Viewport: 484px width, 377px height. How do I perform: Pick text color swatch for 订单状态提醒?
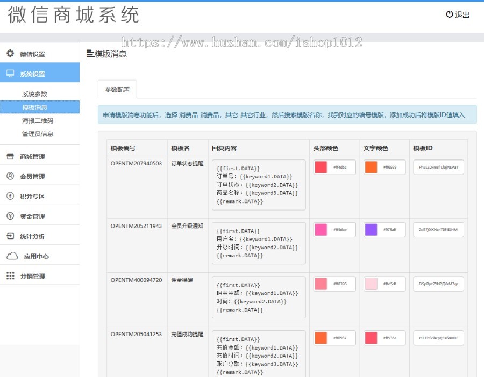[371, 167]
